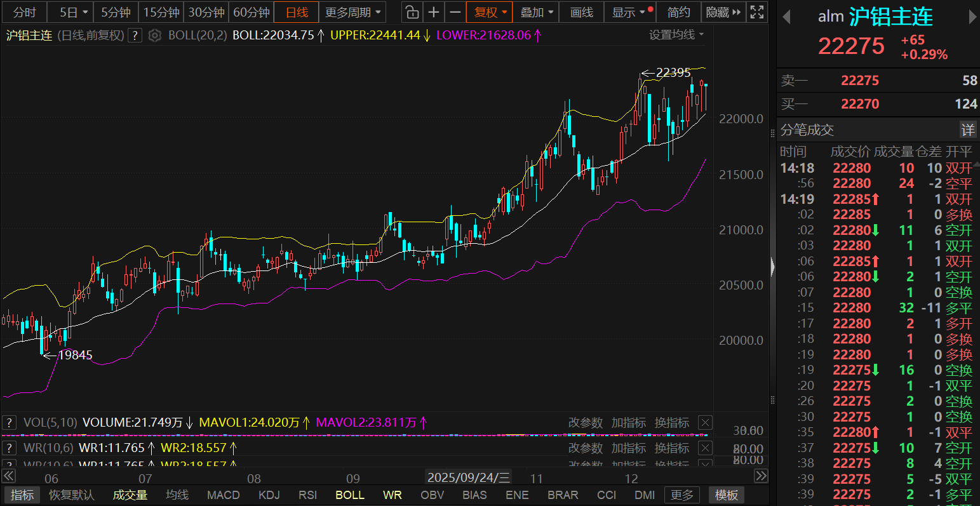Toggle the 成交量 volume indicator
This screenshot has width=980, height=506.
130,495
